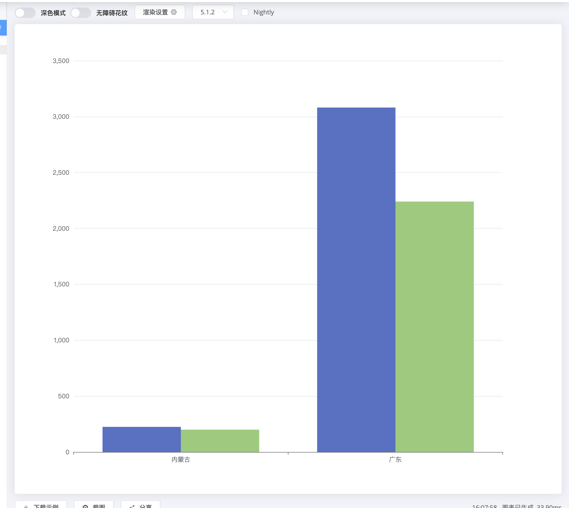Toggle the 无障碍花纹 pattern switch

(x=80, y=13)
